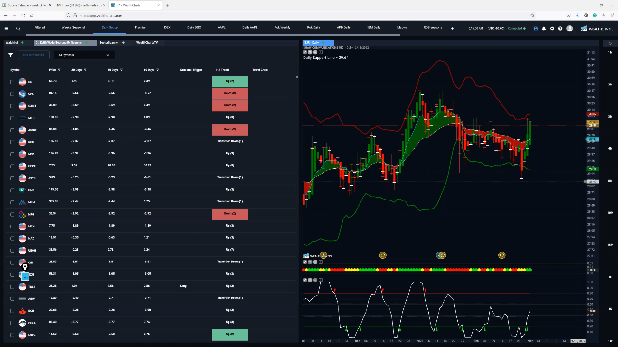Open the settings gear icon

click(552, 28)
